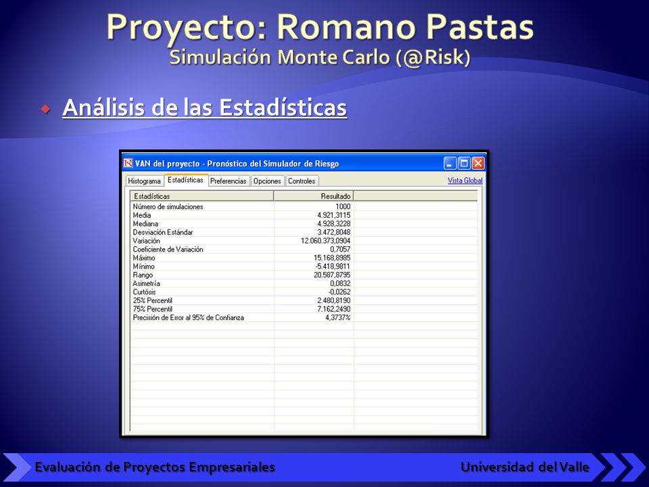Click the Curtósis value -0,0262
The image size is (649, 487).
(339, 292)
